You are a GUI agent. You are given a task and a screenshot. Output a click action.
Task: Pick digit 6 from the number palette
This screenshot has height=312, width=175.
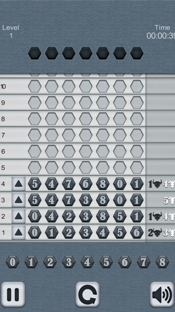click(125, 262)
